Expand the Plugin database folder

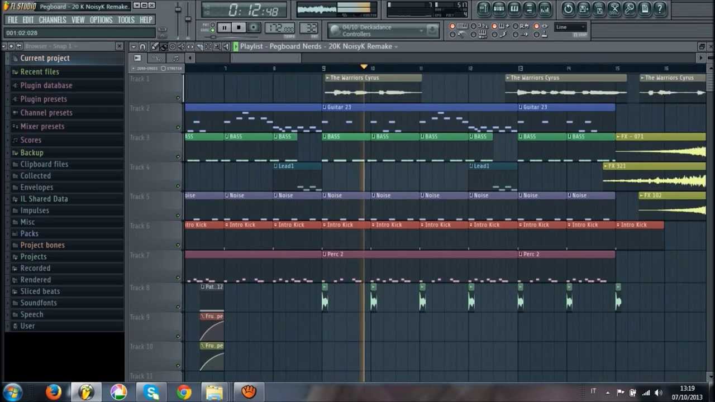tap(46, 85)
